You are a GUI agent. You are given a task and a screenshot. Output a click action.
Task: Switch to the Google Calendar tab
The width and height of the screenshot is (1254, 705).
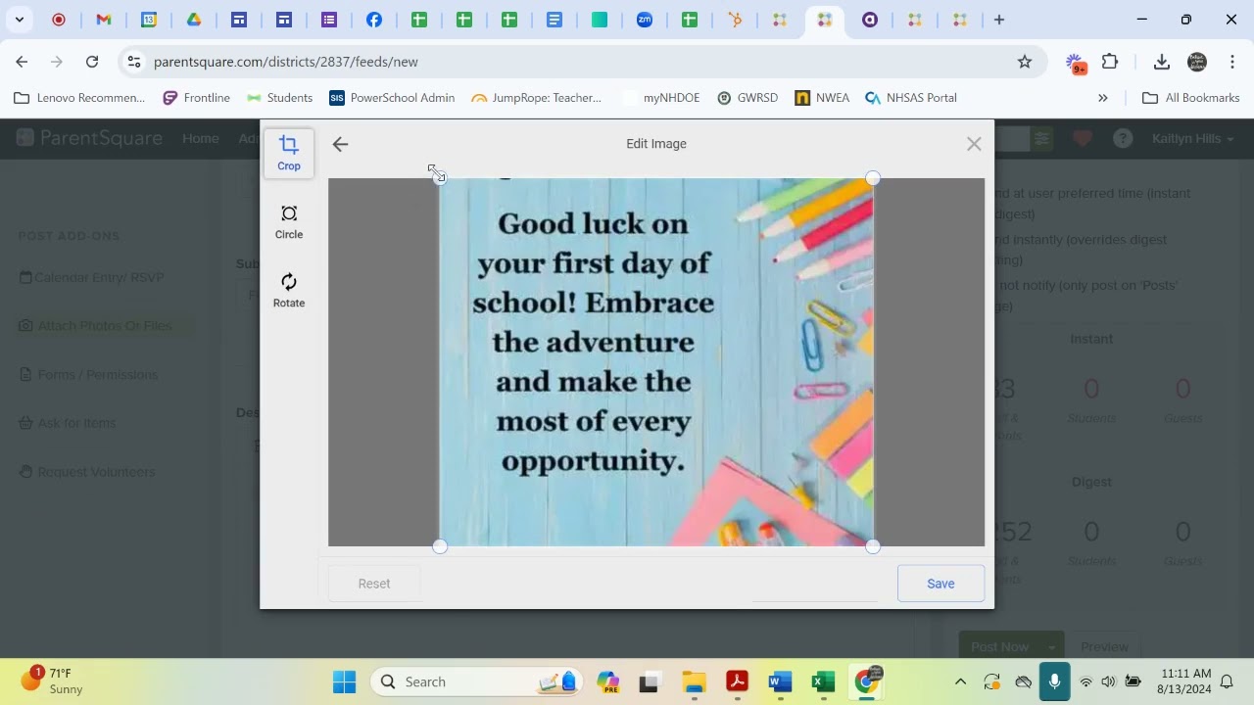(149, 20)
